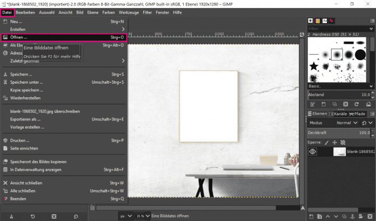Screen dimensions: 376x221
Task: Toggle lock position and size icon
Action: click(335, 142)
